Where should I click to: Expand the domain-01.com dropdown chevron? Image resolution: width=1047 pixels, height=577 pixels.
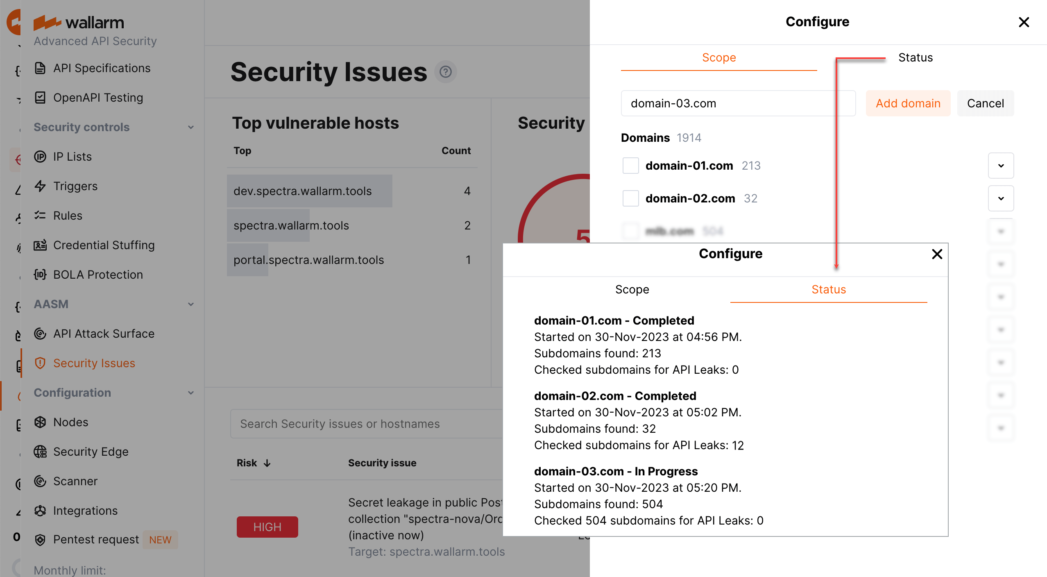tap(1001, 166)
